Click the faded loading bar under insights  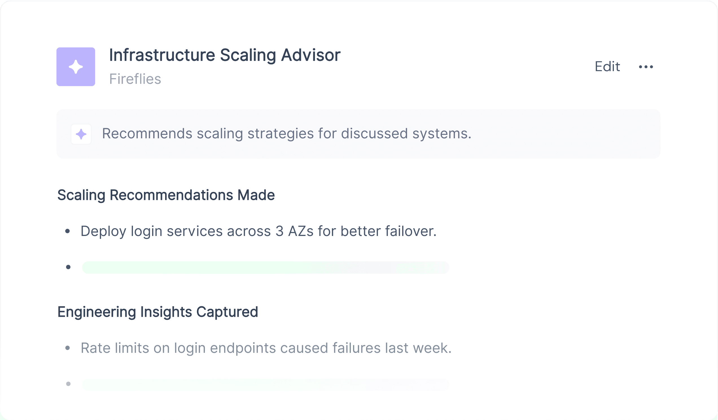pyautogui.click(x=266, y=385)
